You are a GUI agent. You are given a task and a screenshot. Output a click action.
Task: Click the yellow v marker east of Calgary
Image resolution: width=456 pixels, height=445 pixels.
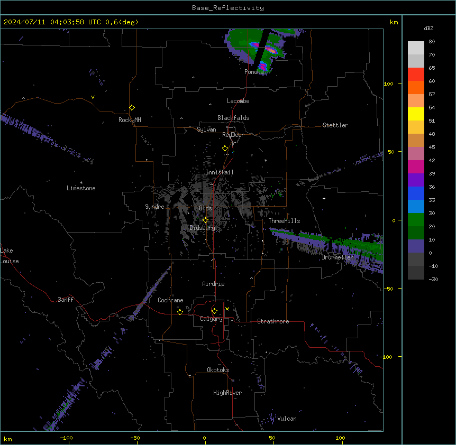[227, 309]
